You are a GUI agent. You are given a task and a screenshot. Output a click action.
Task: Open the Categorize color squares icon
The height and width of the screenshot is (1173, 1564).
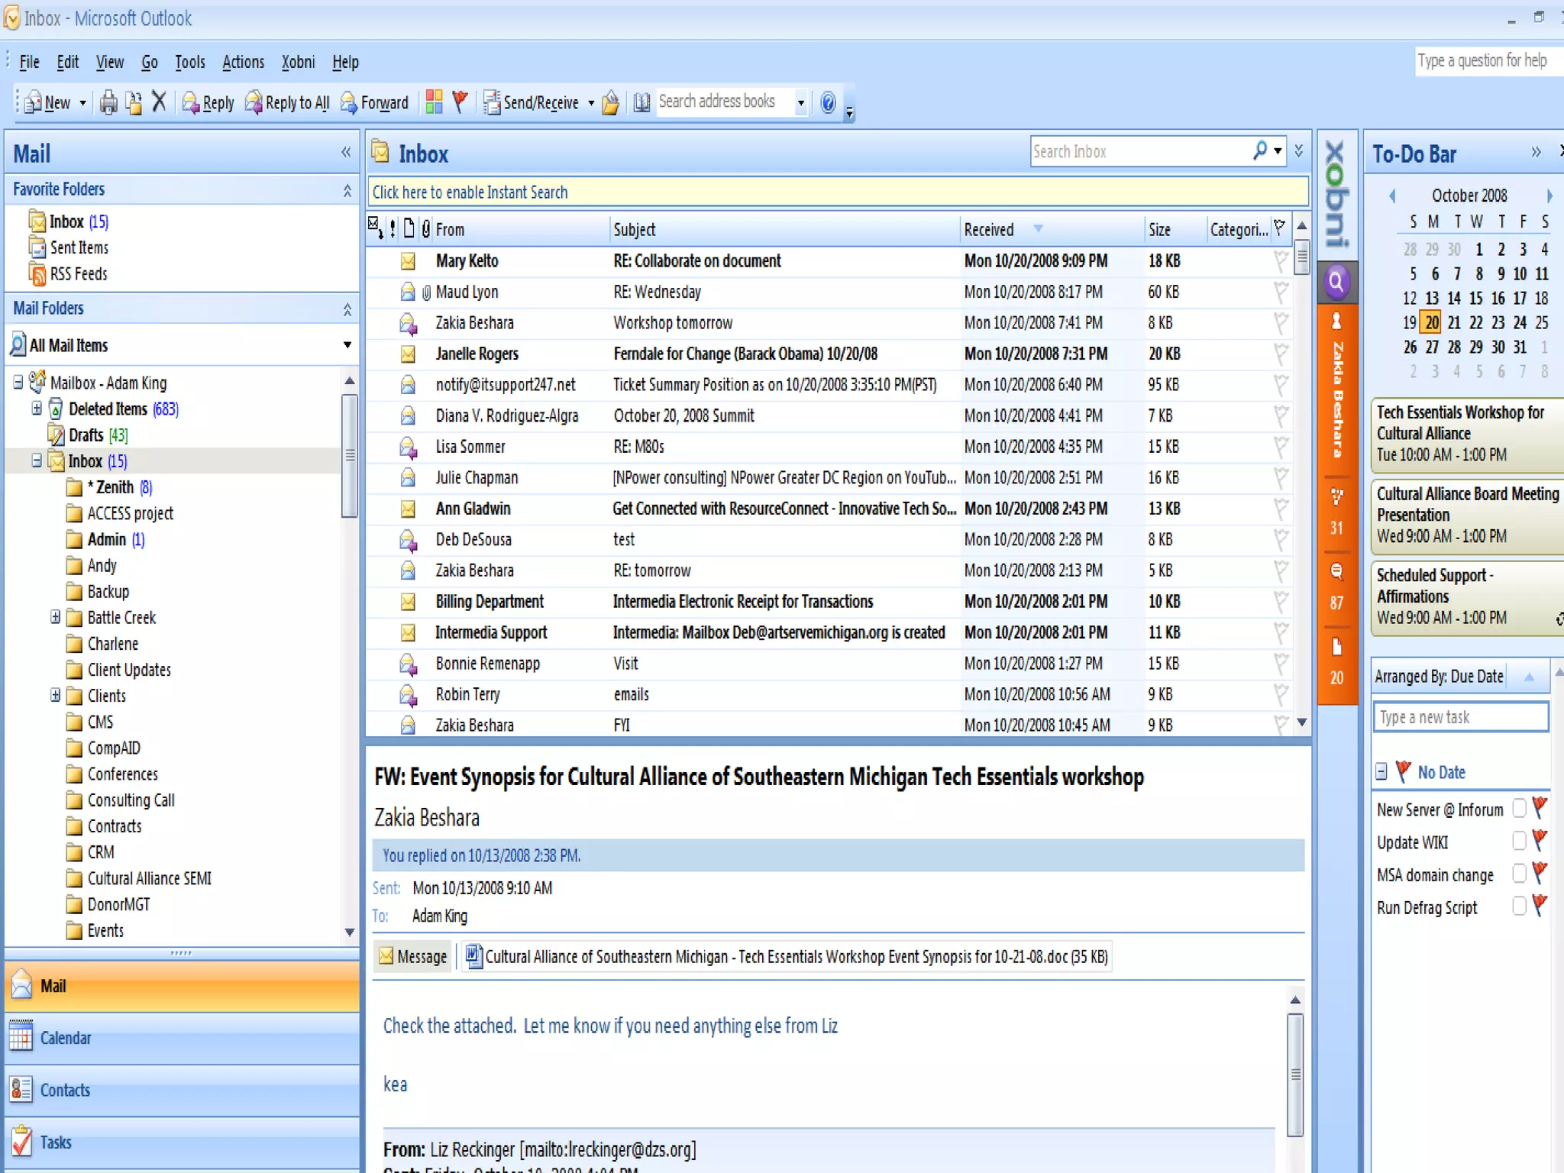(x=434, y=102)
